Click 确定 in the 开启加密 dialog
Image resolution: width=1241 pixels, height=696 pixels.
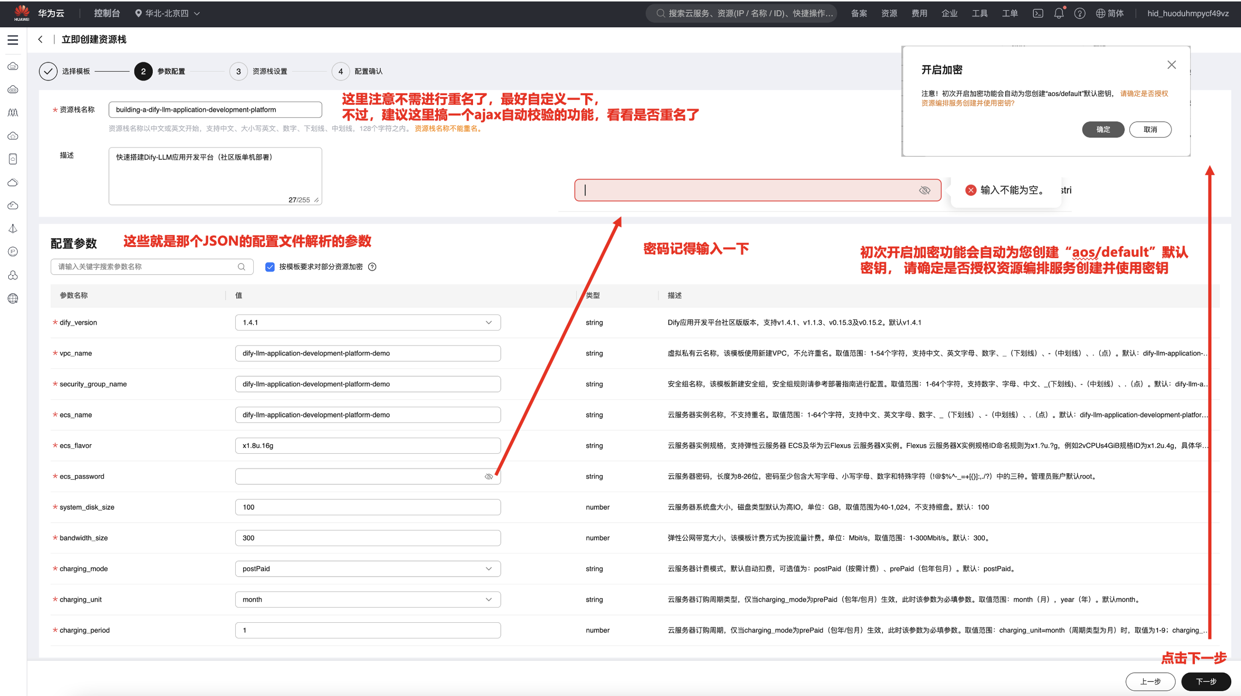pyautogui.click(x=1103, y=130)
